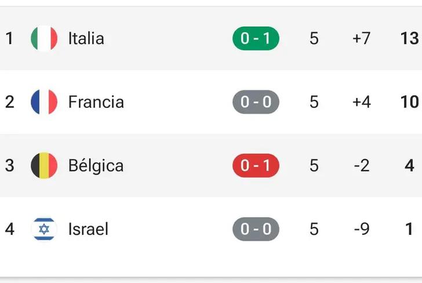Tap Francia's gray 0 - 0 score badge
Image resolution: width=422 pixels, height=283 pixels.
pos(256,102)
